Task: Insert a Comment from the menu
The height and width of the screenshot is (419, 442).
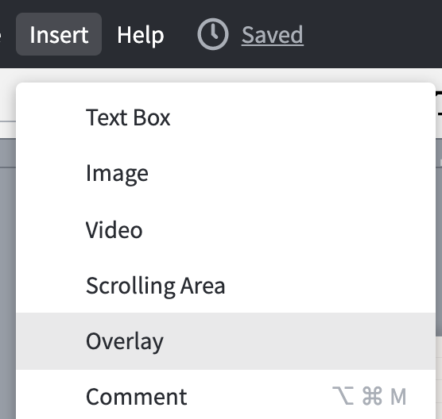Action: [x=226, y=396]
